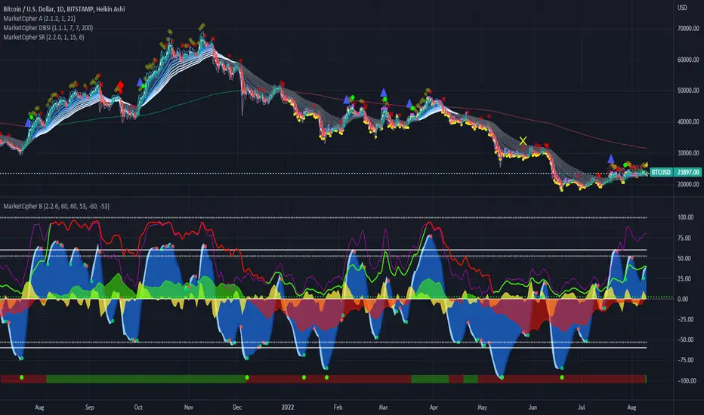The width and height of the screenshot is (704, 415).
Task: Select the MarketCipher DBSI indicator legend
Action: [48, 28]
